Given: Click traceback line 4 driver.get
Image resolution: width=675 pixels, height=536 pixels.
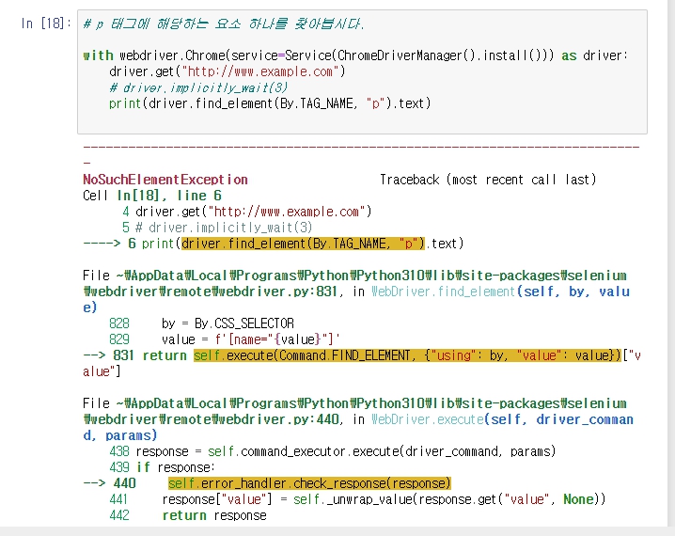Looking at the screenshot, I should 246,212.
